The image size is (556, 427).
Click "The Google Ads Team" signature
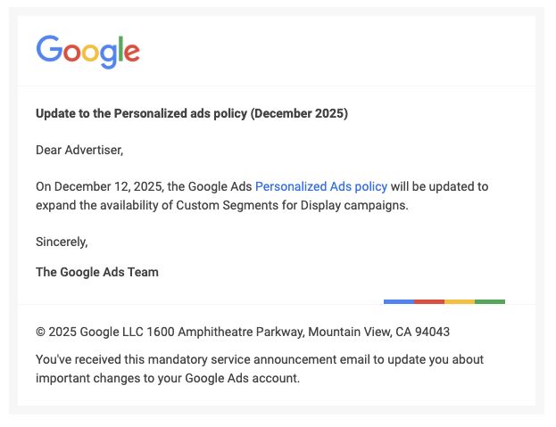pyautogui.click(x=97, y=272)
